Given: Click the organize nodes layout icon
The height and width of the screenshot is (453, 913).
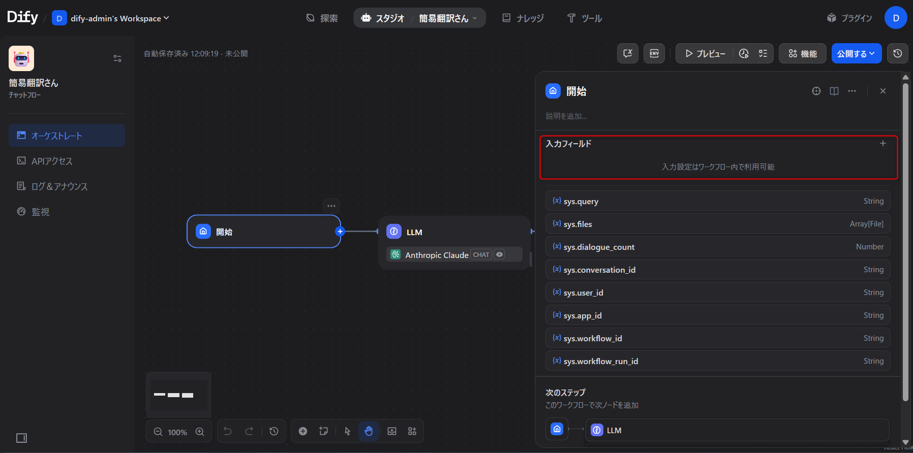Looking at the screenshot, I should click(412, 431).
